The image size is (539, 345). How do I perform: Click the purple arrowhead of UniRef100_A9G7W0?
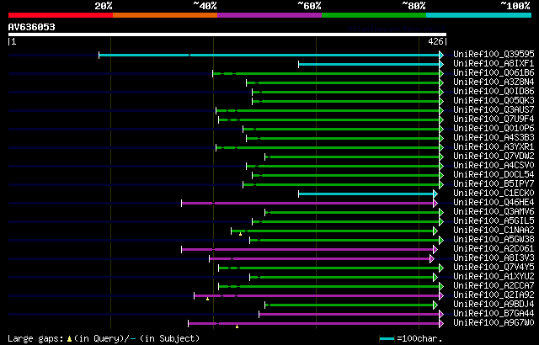441,324
